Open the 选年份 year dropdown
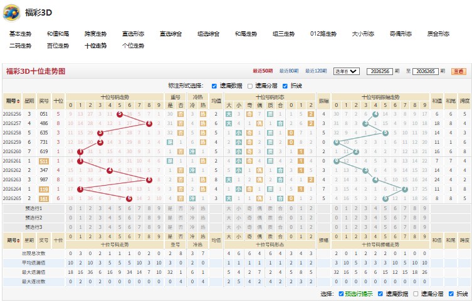472x302 pixels. click(346, 71)
